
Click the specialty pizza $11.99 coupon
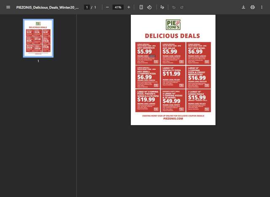point(173,77)
